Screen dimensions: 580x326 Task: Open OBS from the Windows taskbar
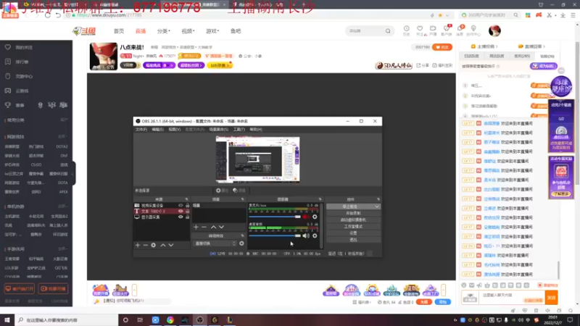pos(200,320)
